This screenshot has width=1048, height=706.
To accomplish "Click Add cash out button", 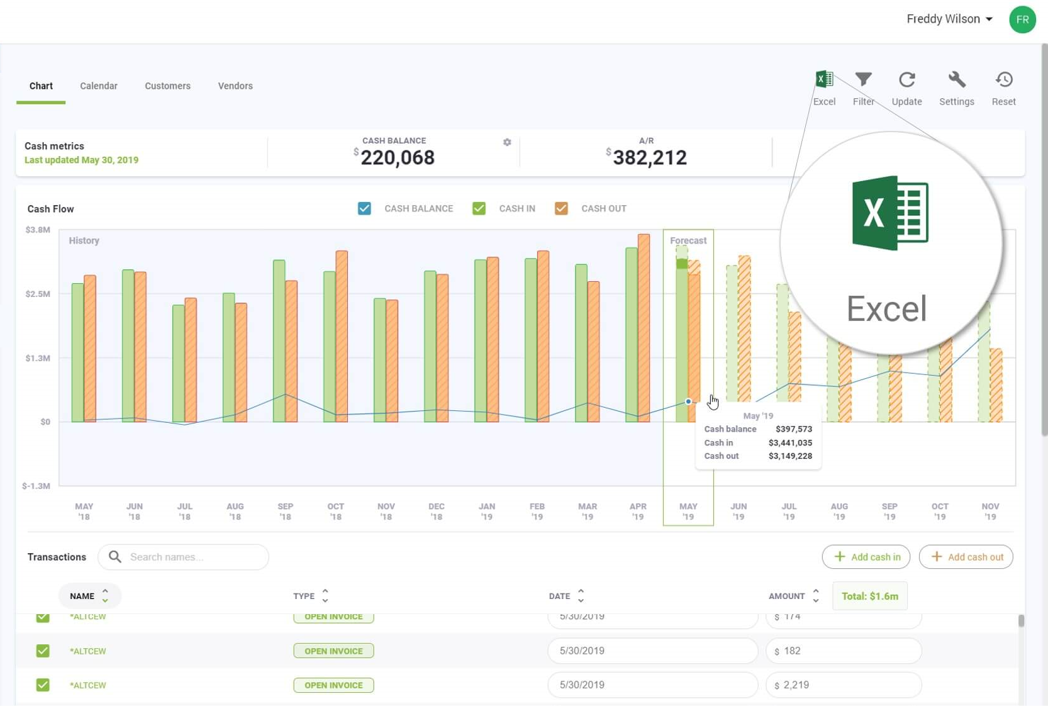I will click(x=966, y=557).
